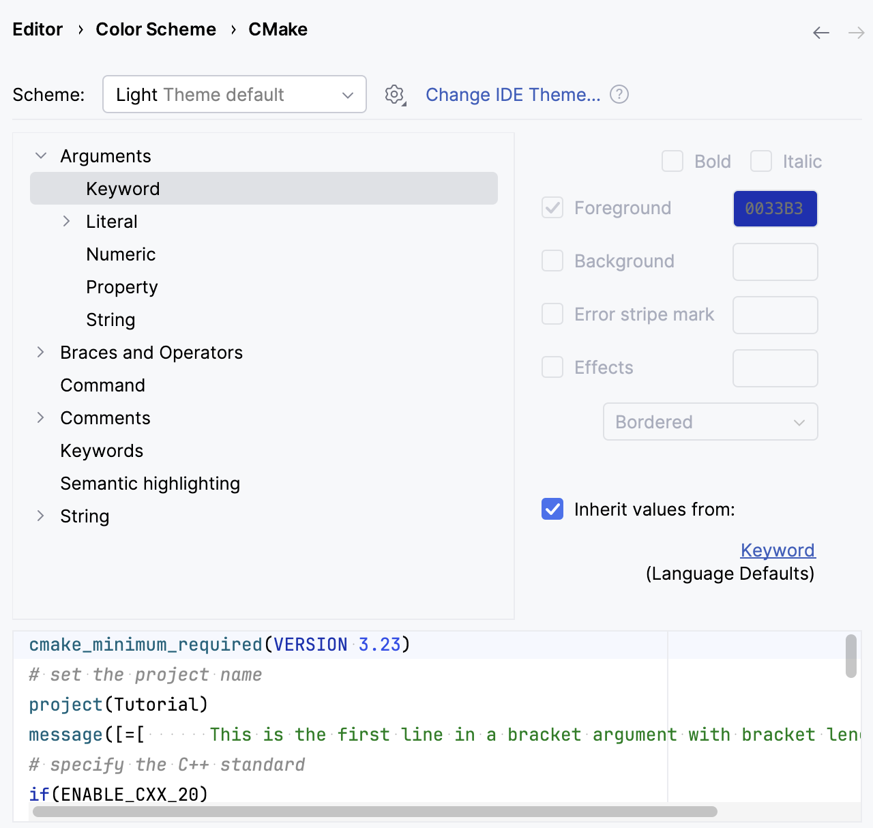The height and width of the screenshot is (828, 873).
Task: Expand the Braces and Operators section
Action: [40, 352]
